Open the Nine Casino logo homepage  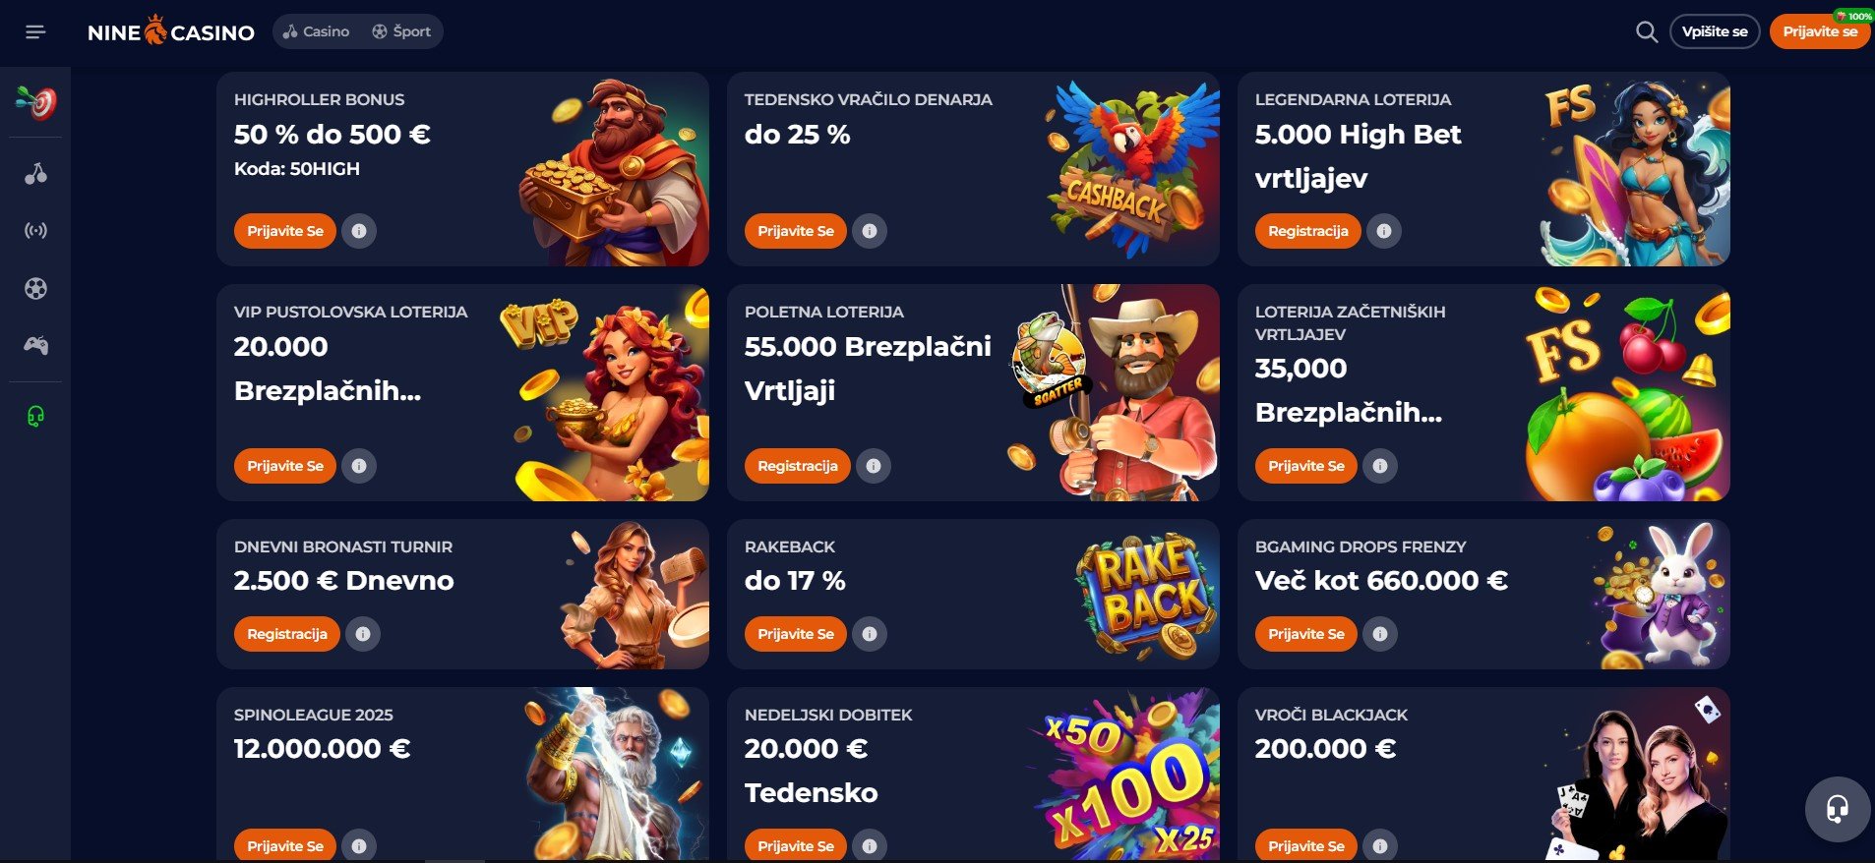click(171, 31)
